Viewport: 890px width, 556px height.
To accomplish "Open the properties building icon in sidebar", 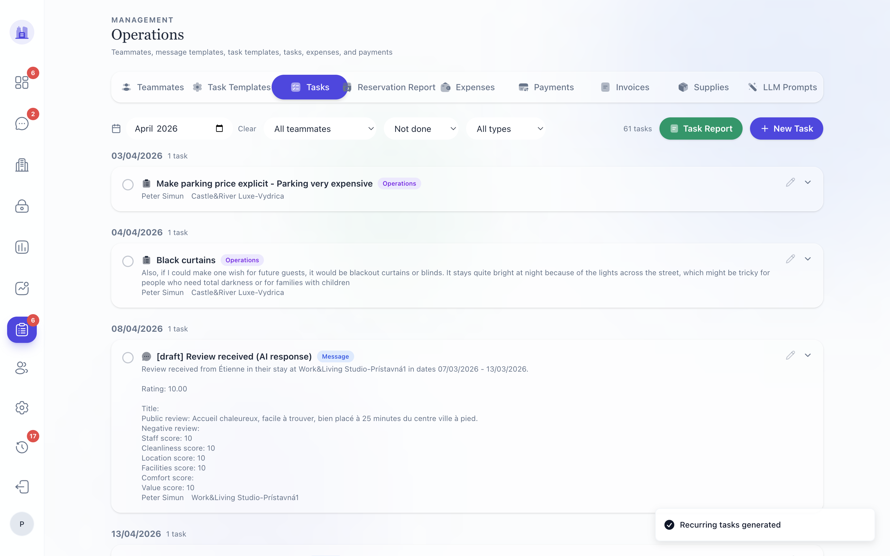I will (x=22, y=165).
